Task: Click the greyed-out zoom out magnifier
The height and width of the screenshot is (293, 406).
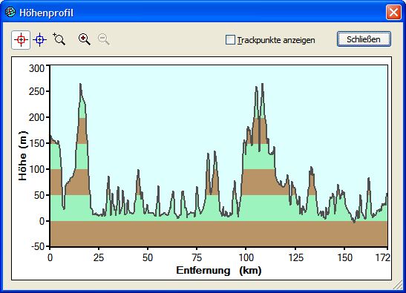Action: 104,39
